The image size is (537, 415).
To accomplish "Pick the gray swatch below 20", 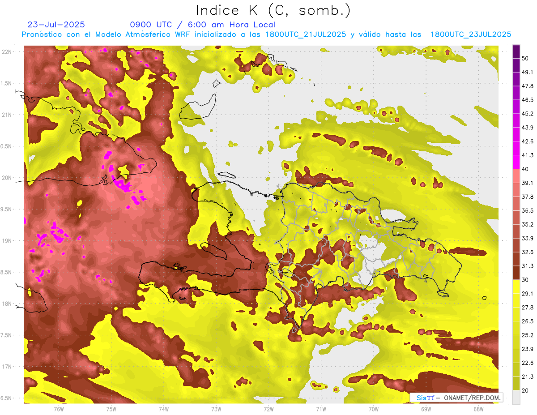I will coord(516,397).
